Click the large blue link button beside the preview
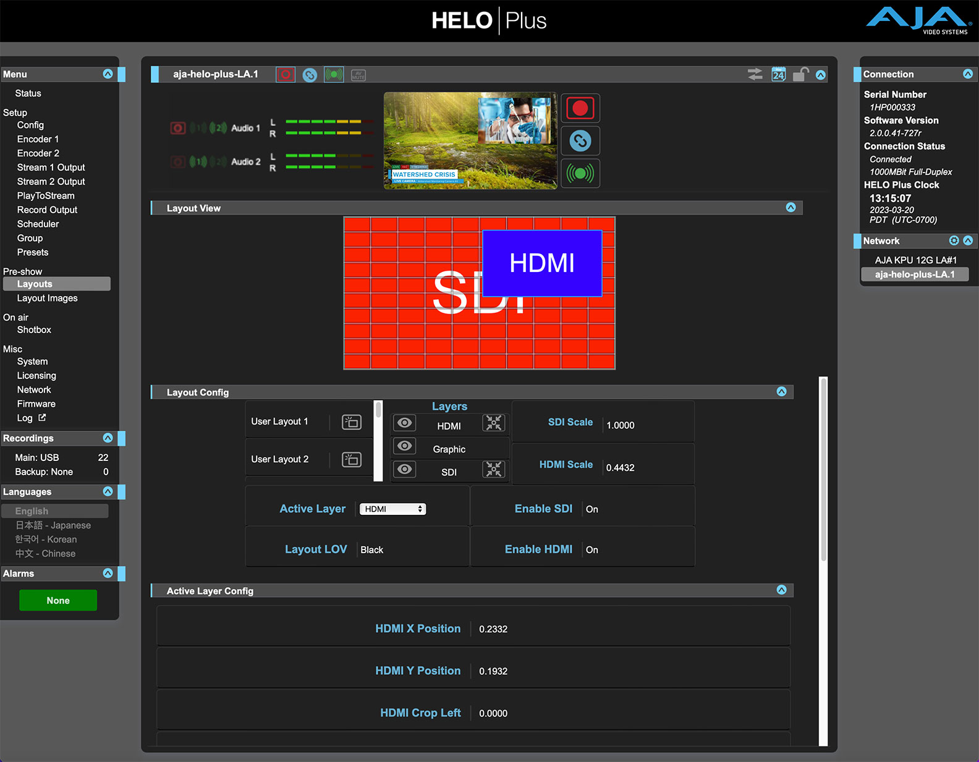Viewport: 979px width, 762px height. (x=580, y=141)
